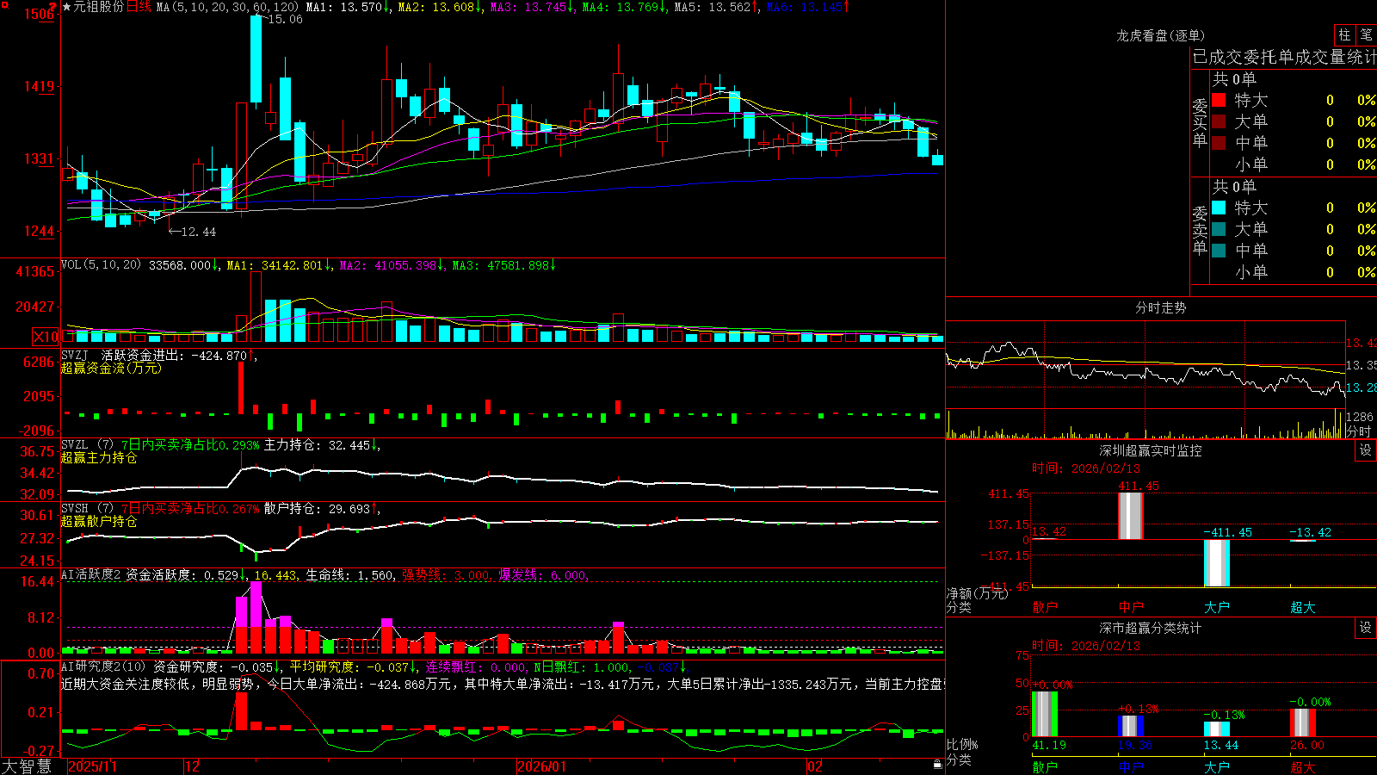Click the 深圳超赢实时监控 panel title
1377x775 pixels.
point(1150,450)
